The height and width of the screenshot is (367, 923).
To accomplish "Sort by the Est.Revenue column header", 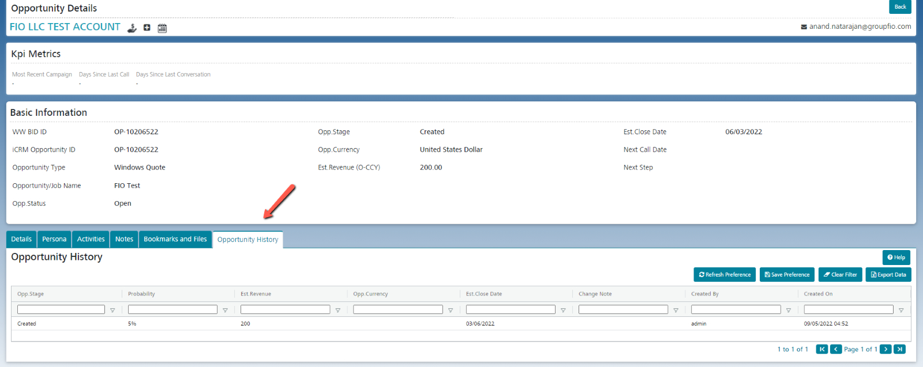I will (x=256, y=294).
